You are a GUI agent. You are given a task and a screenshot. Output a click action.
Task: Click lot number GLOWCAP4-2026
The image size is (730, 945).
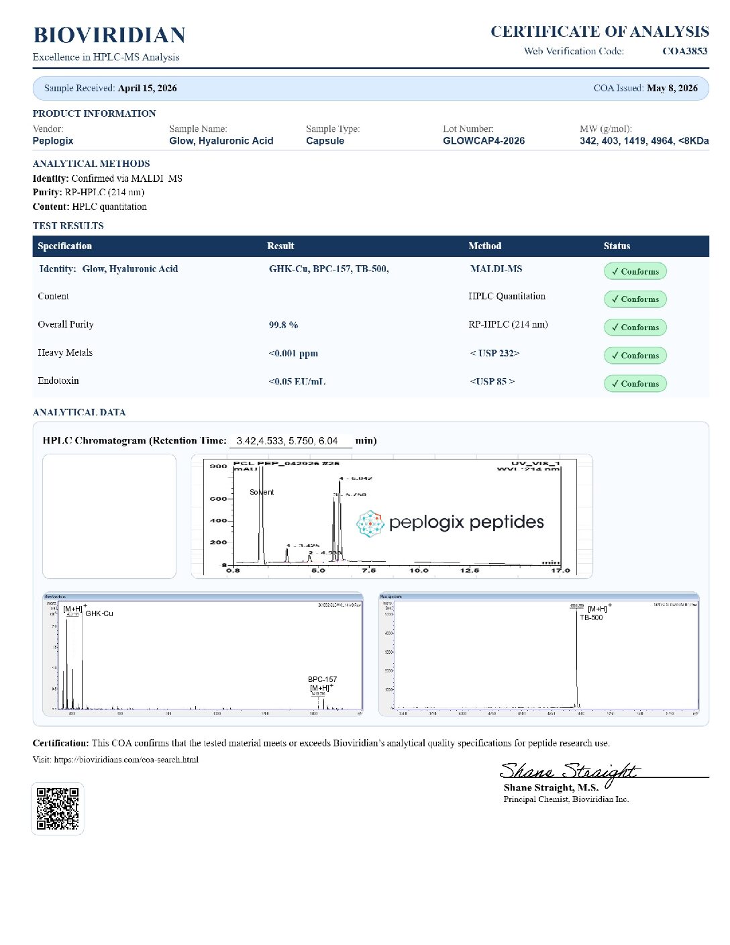484,141
